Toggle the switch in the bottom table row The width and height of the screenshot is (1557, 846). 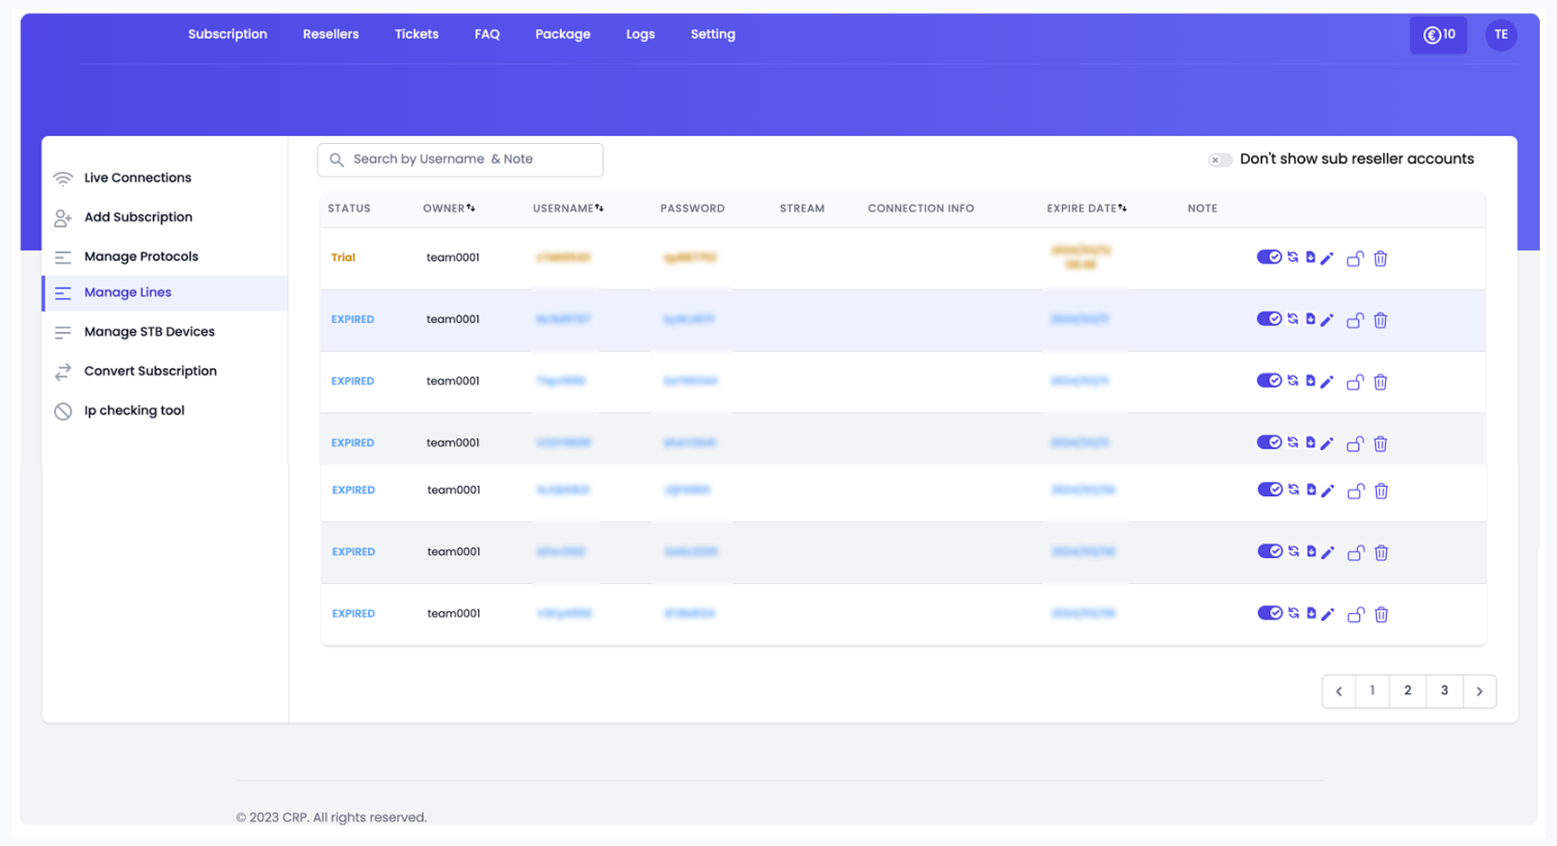pyautogui.click(x=1270, y=613)
